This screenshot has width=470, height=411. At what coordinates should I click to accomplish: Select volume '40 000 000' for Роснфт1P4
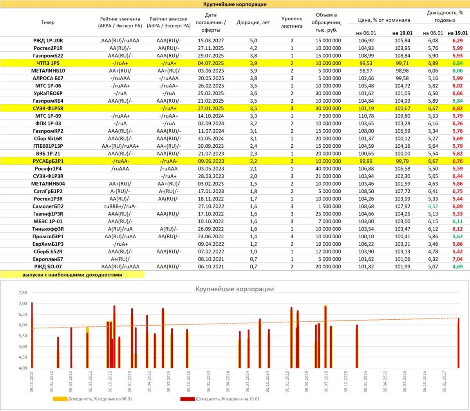(x=328, y=168)
